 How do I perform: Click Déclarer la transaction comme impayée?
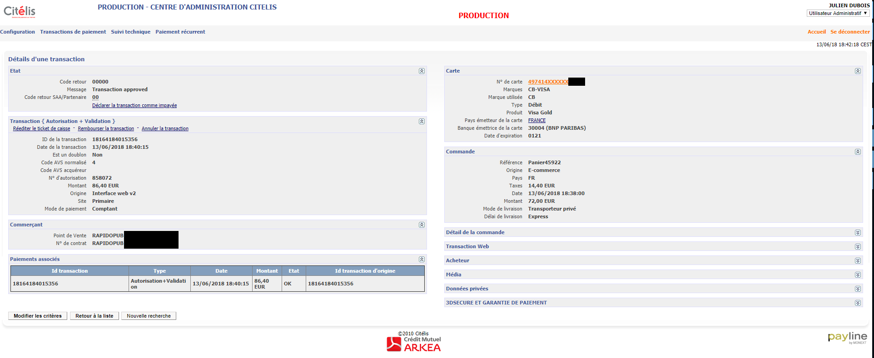point(134,105)
